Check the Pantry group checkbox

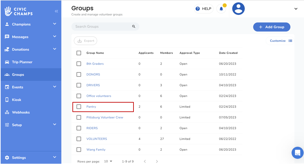coord(79,107)
